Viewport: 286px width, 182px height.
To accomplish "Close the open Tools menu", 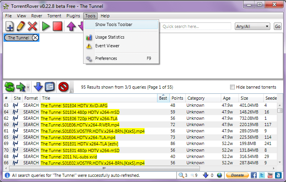I will pyautogui.click(x=90, y=16).
